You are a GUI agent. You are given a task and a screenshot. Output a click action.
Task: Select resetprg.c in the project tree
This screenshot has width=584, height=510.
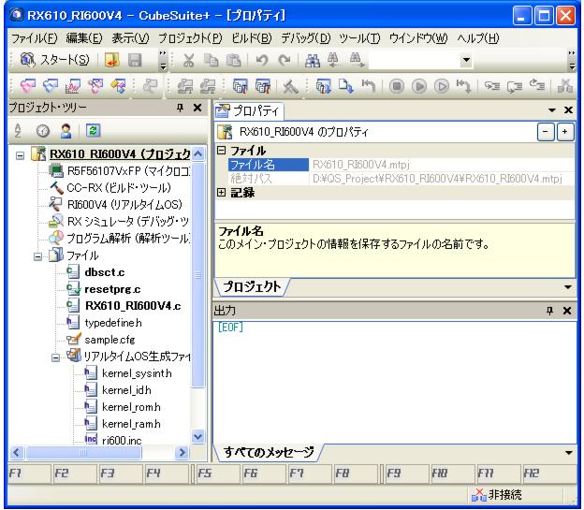point(115,289)
